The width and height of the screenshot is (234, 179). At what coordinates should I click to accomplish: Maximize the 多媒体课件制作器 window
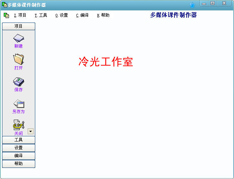pyautogui.click(x=213, y=3)
